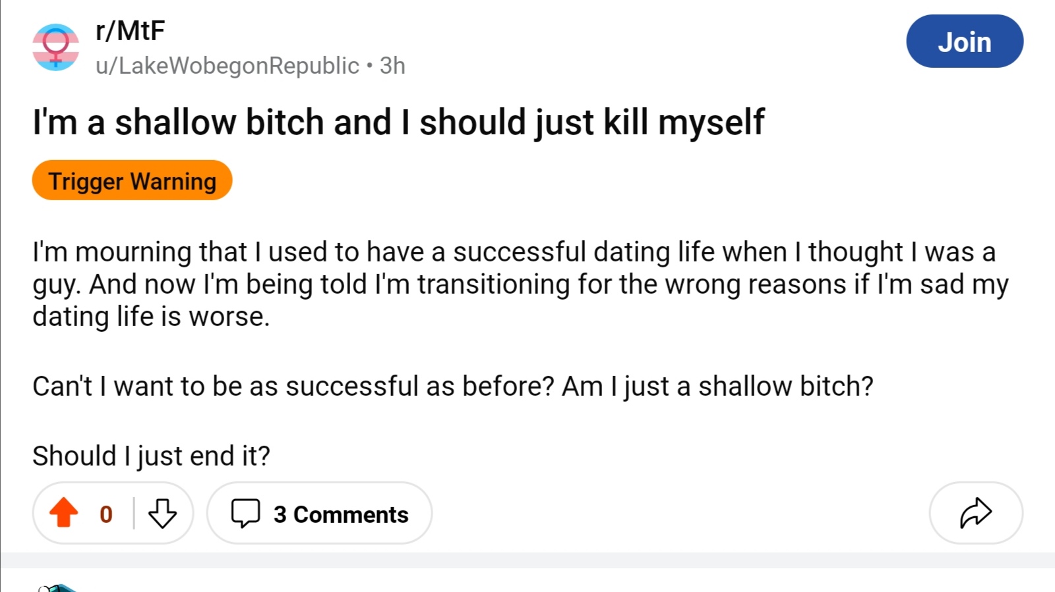
Task: Share the post using the arrow icon
Action: click(x=976, y=513)
